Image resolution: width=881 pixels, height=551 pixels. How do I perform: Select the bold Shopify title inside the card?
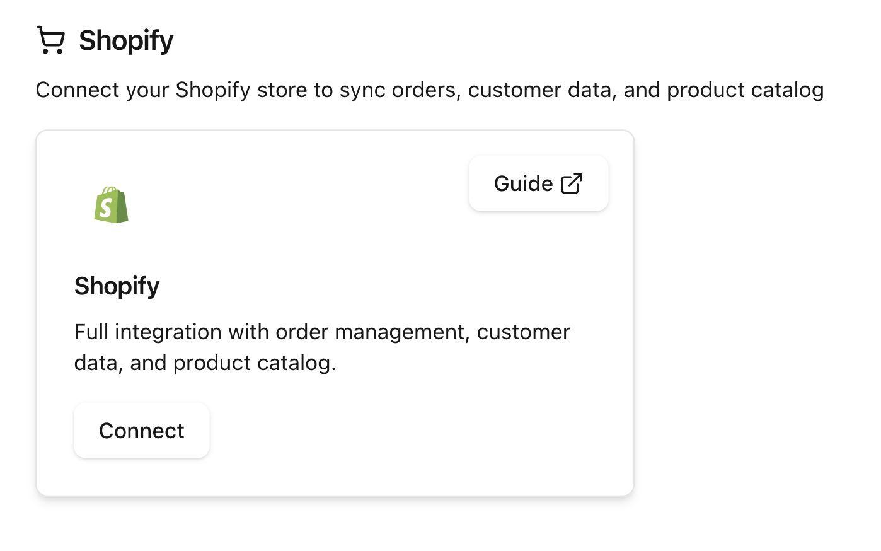(117, 286)
